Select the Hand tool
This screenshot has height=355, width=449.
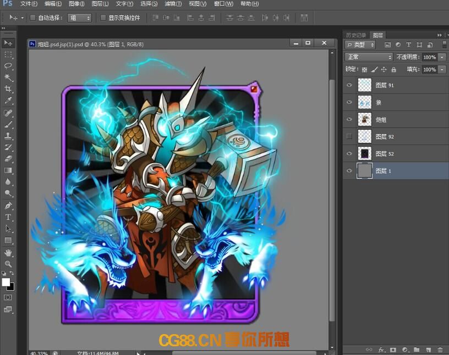coord(8,253)
